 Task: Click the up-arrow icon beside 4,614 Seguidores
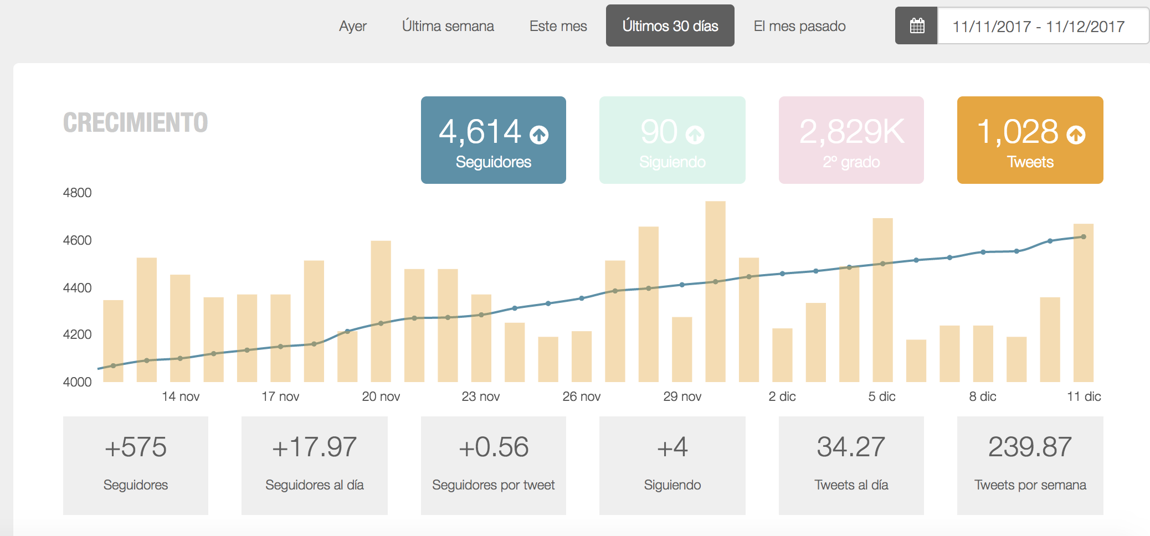539,135
